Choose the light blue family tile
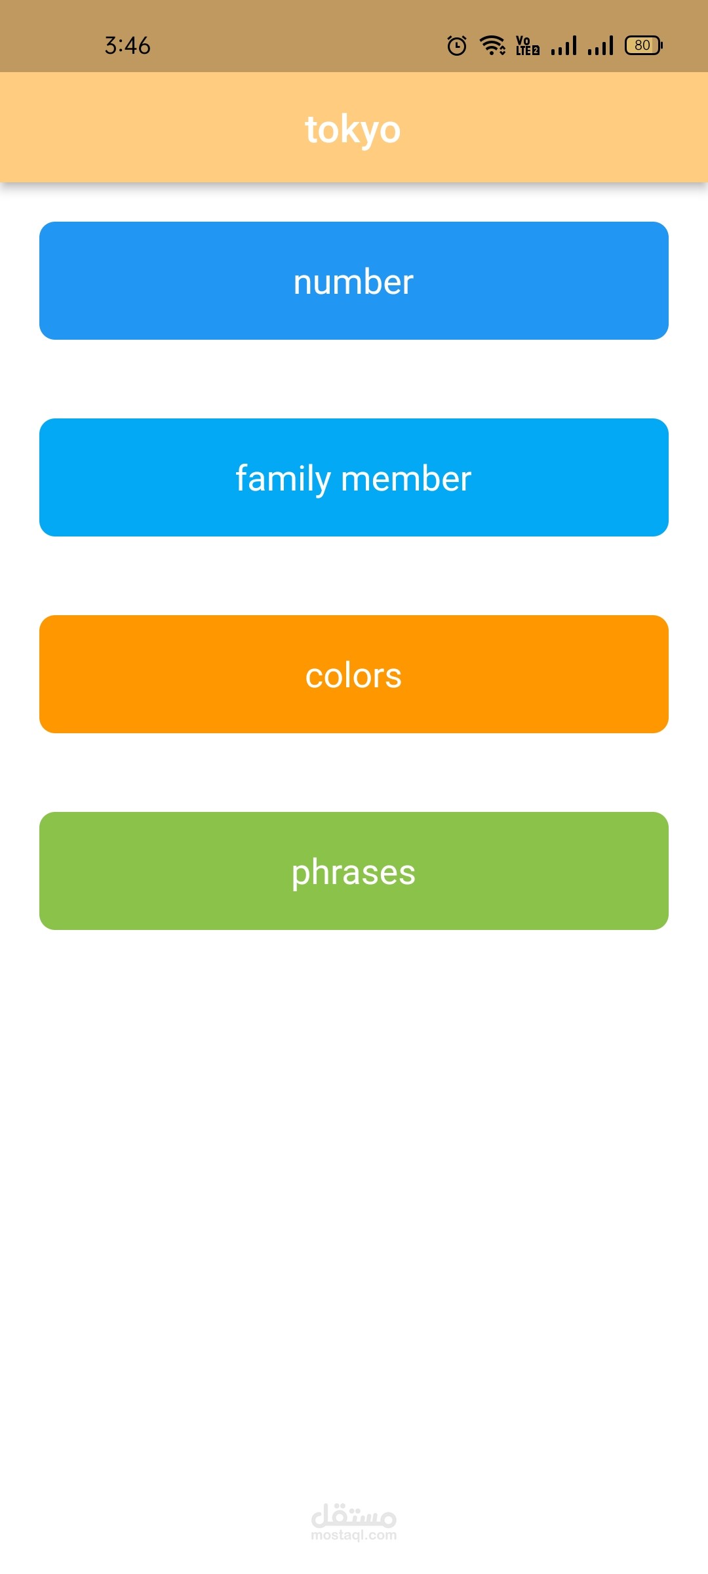The image size is (708, 1574). [354, 477]
